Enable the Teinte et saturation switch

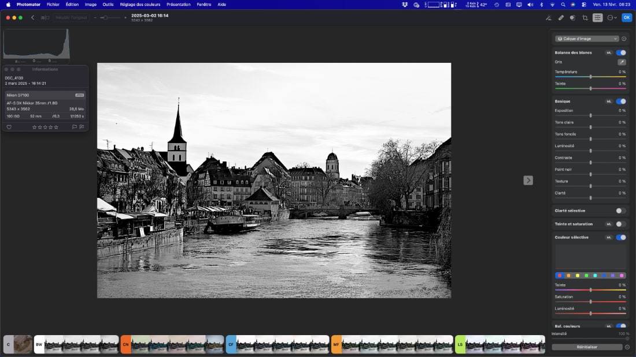coord(620,224)
